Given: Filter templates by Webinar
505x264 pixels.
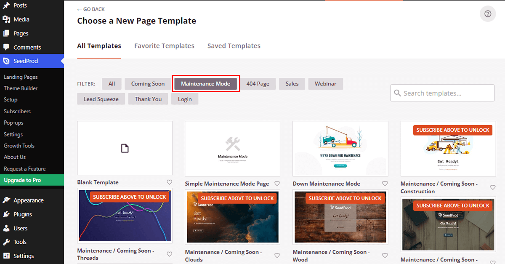Looking at the screenshot, I should tap(326, 84).
